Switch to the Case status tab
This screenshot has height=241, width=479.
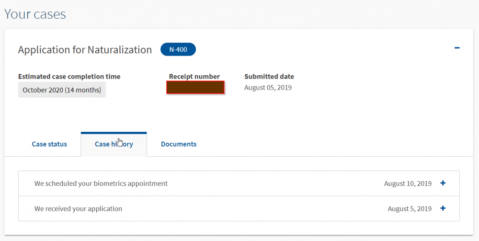(x=49, y=144)
